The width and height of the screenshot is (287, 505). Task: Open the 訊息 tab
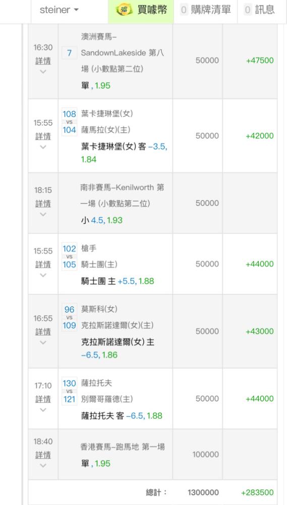point(260,10)
